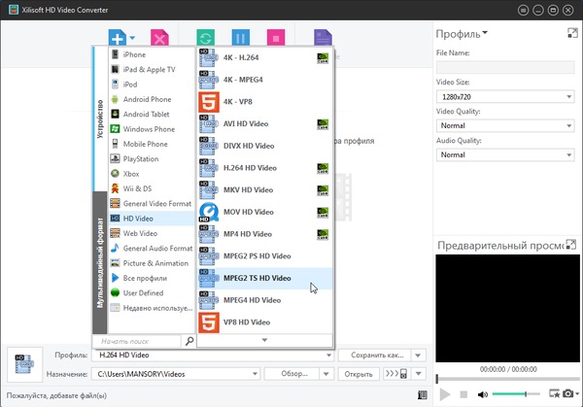Expand the profile panel with corner arrow icon
Screen dimensions: 583x407
click(572, 34)
